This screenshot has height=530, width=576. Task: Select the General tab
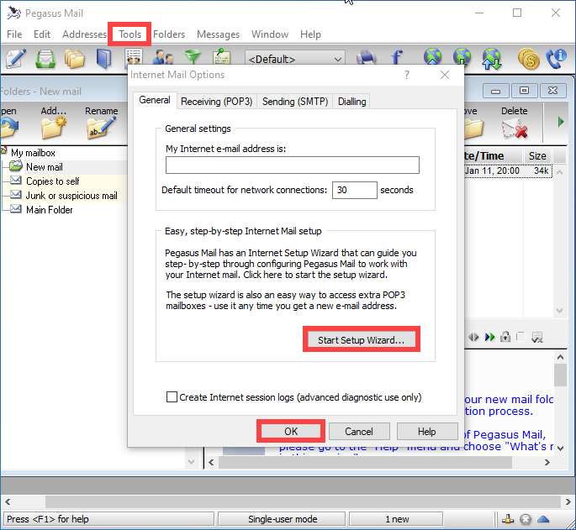tap(155, 100)
